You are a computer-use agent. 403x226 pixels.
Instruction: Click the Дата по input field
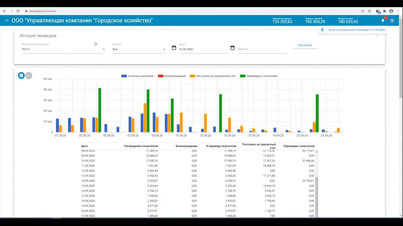(x=262, y=49)
